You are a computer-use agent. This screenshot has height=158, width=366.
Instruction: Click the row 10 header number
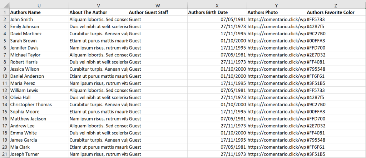[x=4, y=76]
